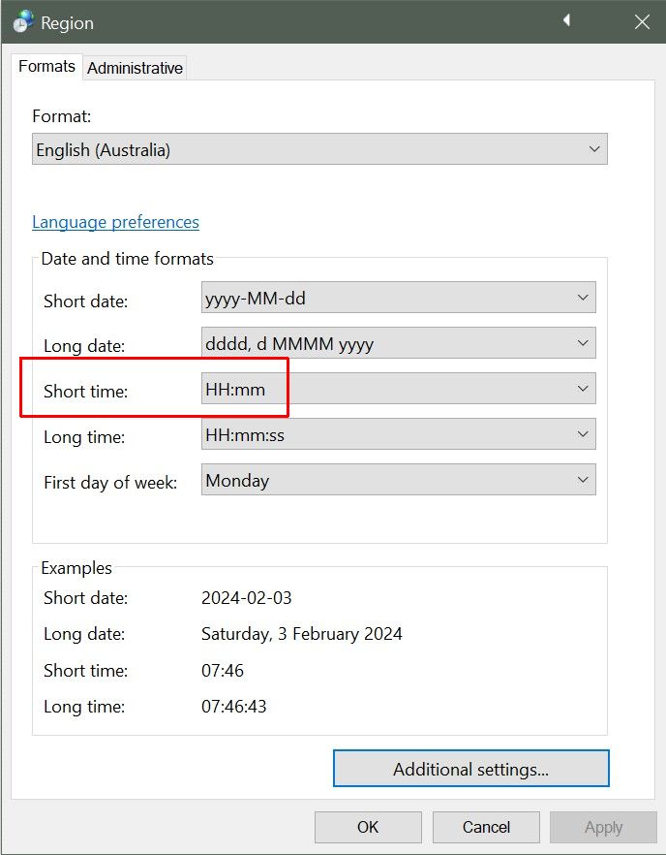This screenshot has height=855, width=666.
Task: Click the Cancel button
Action: coord(486,827)
